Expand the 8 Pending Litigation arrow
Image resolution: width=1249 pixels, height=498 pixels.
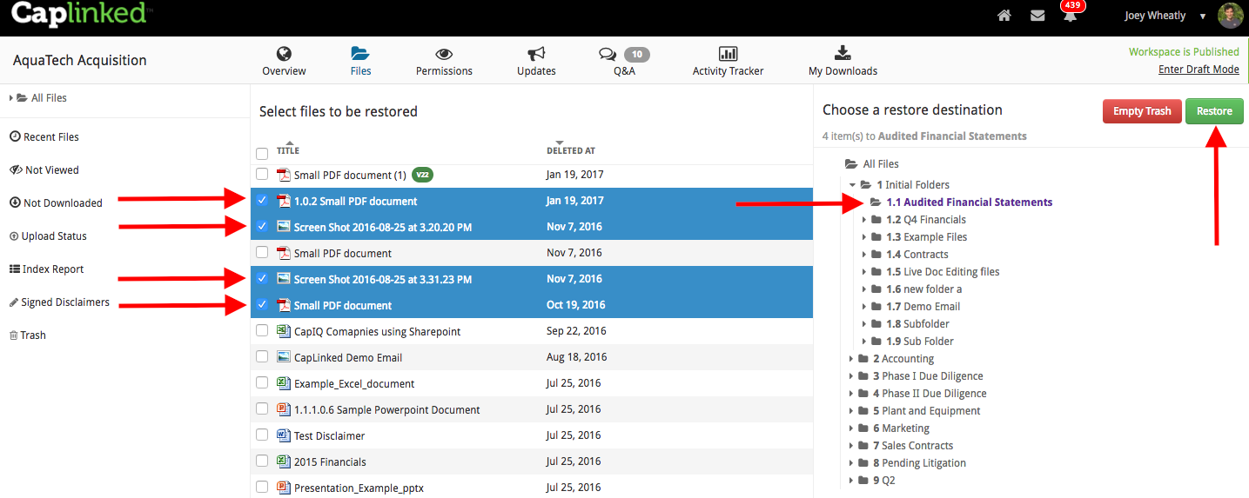tap(851, 463)
